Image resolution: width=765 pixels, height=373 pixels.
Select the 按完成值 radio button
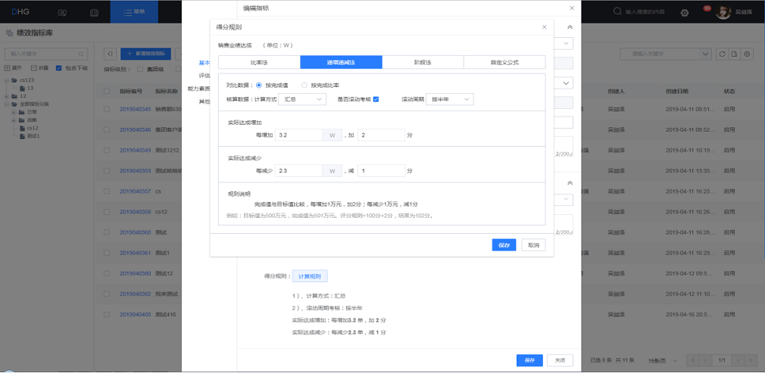(x=259, y=85)
